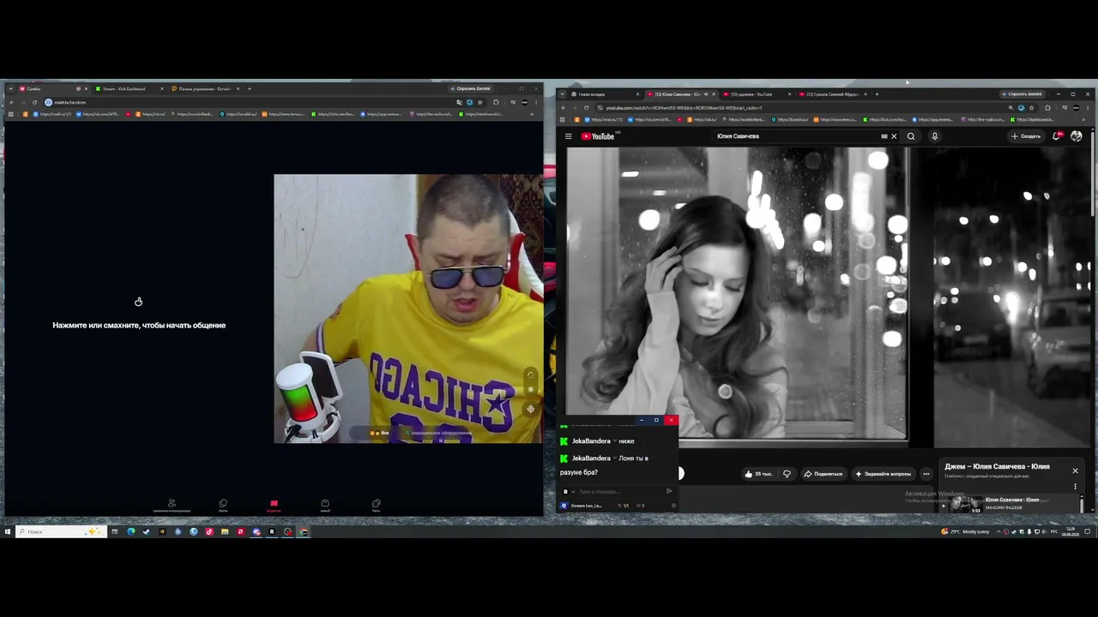Close the Джем – Юлия Савичева playlist panel
Image resolution: width=1098 pixels, height=617 pixels.
(1075, 470)
